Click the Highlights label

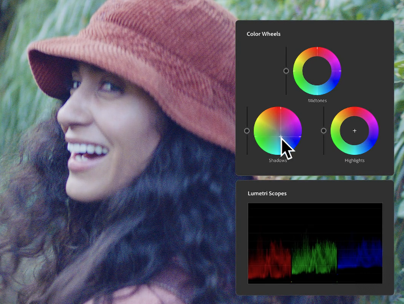[x=354, y=161]
